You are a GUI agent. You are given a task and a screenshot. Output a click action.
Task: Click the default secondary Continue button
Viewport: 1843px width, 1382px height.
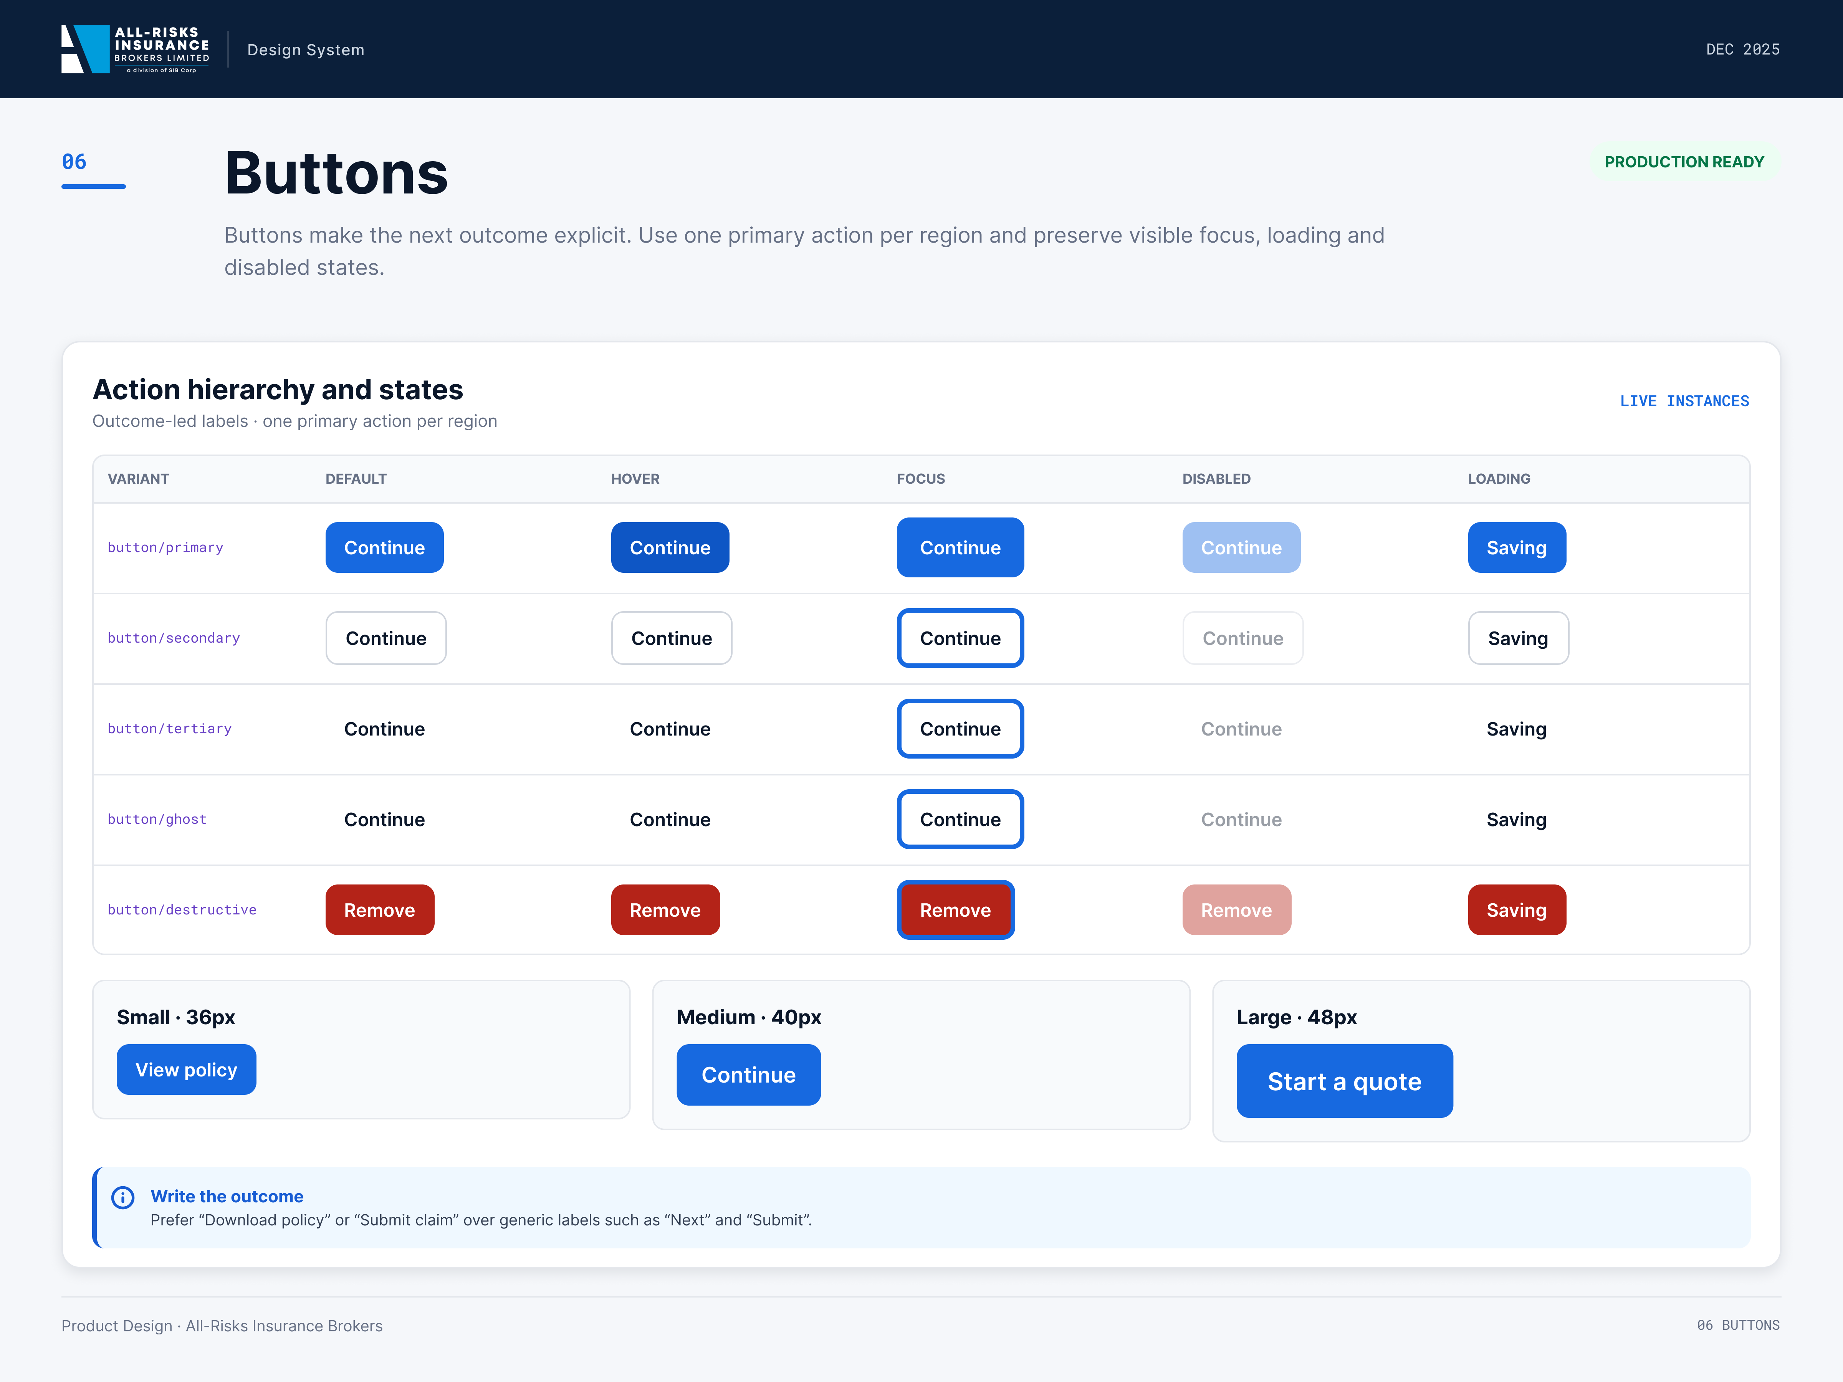pos(386,638)
